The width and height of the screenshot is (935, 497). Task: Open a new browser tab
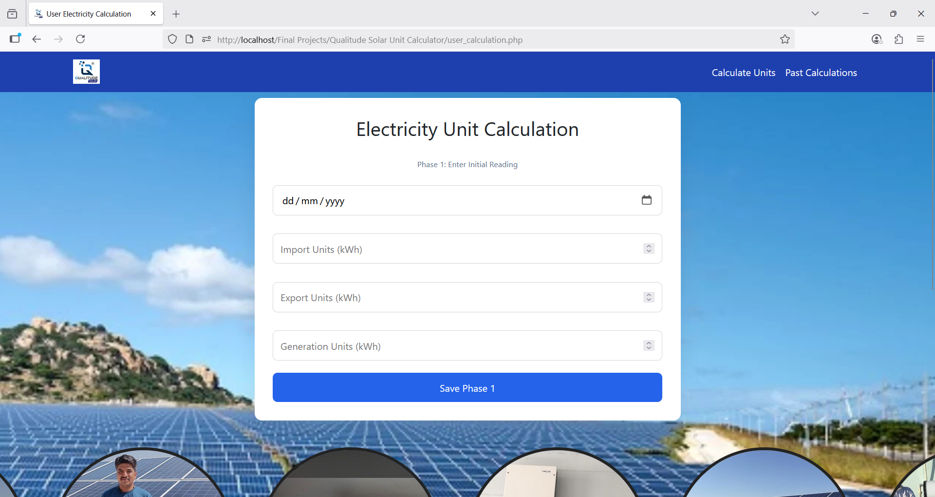(176, 14)
